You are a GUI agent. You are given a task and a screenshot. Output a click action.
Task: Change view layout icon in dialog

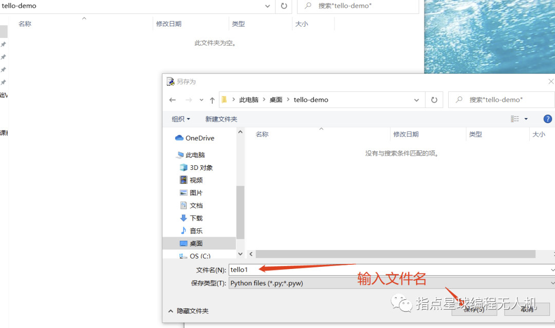[x=514, y=119]
